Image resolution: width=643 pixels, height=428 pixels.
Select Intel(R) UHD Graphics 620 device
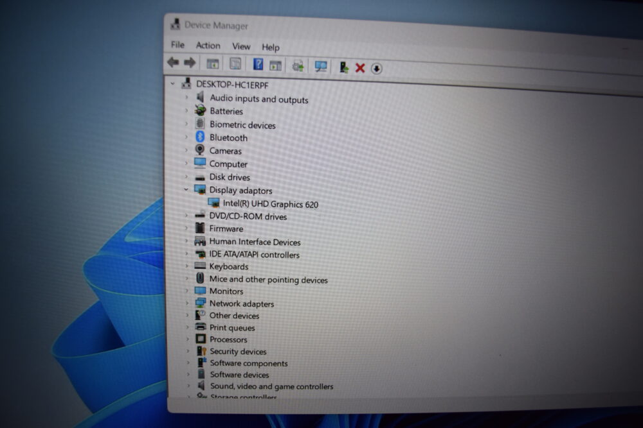click(270, 204)
